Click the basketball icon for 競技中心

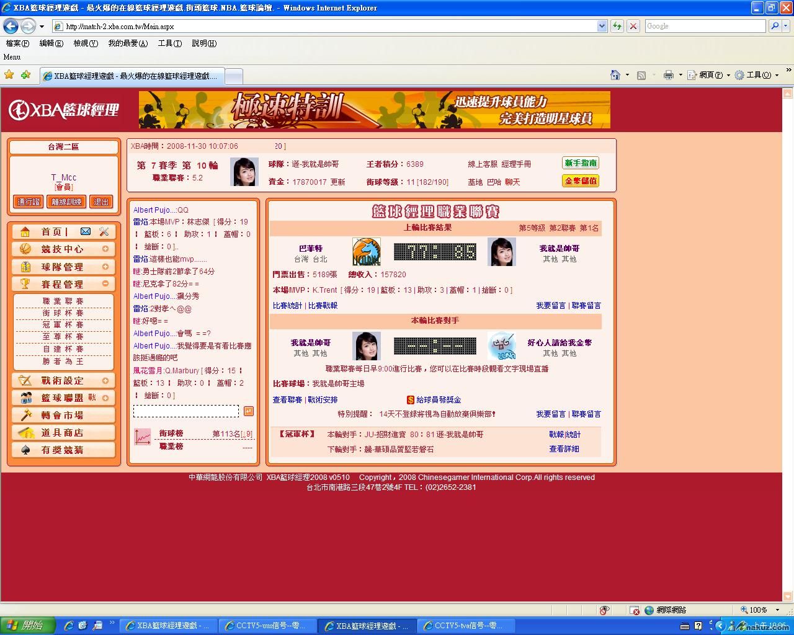[x=25, y=249]
